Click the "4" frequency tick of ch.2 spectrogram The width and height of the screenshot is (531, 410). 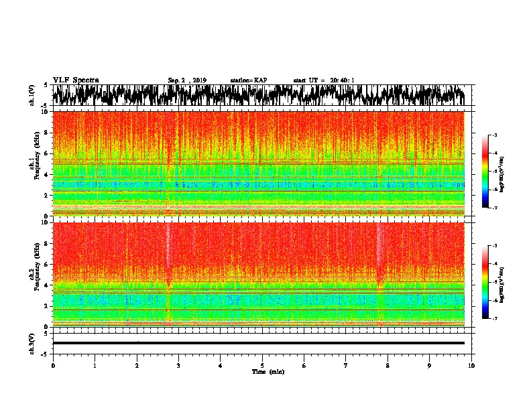pyautogui.click(x=48, y=285)
